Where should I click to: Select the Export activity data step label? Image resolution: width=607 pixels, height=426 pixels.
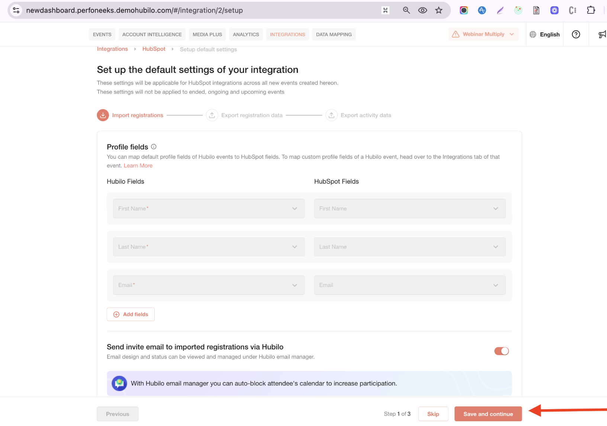pos(366,115)
